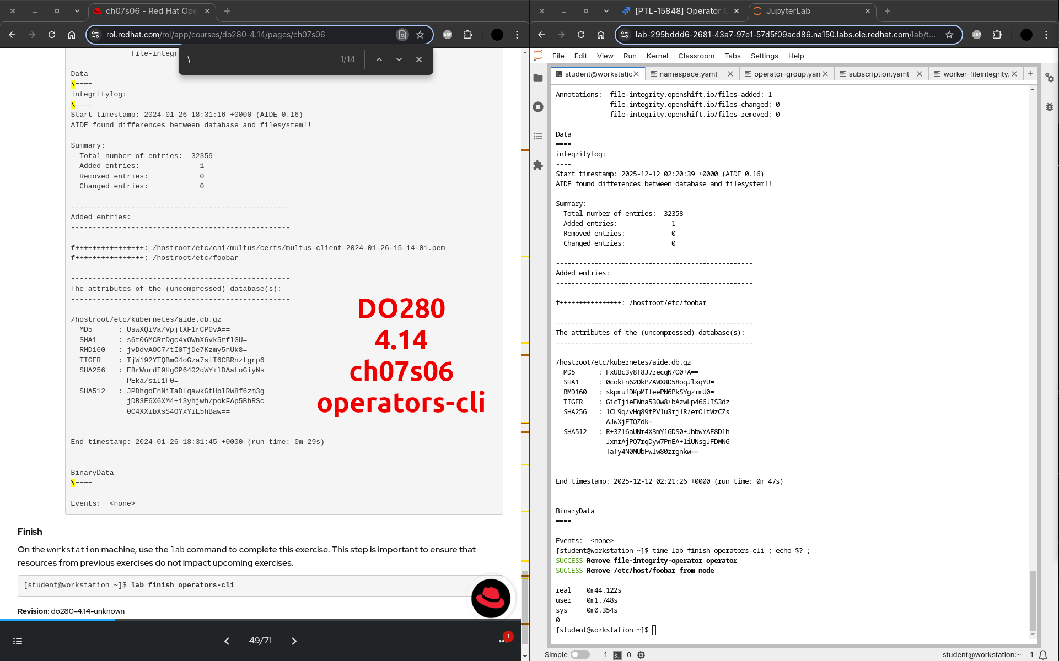Viewport: 1059px width, 661px height.
Task: Go to previous course page arrow
Action: point(227,641)
